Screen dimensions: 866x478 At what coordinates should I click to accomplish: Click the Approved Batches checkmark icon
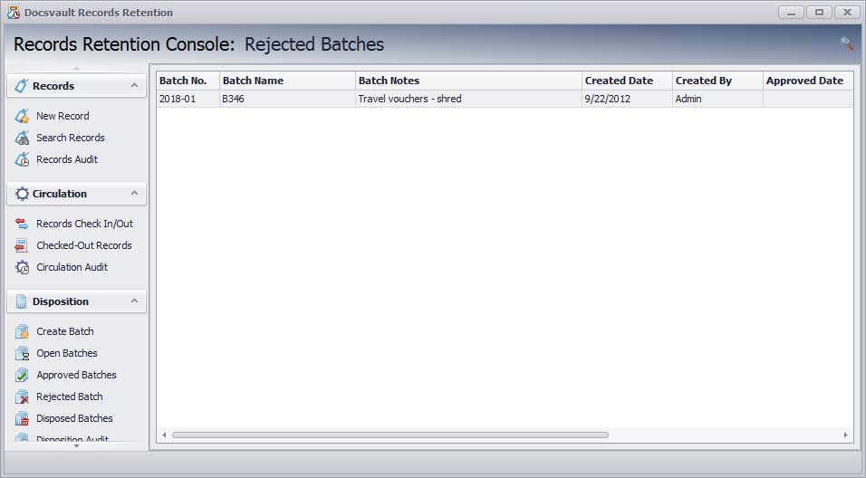pyautogui.click(x=22, y=375)
